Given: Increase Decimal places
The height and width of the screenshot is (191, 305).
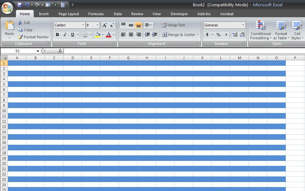Looking at the screenshot, I should (x=235, y=35).
